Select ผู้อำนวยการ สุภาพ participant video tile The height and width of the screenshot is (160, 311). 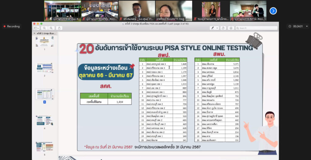(248, 11)
